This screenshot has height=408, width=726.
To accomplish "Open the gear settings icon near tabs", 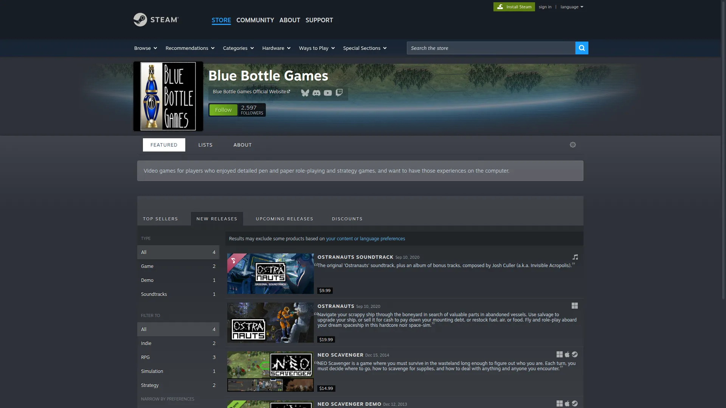I will (x=573, y=145).
